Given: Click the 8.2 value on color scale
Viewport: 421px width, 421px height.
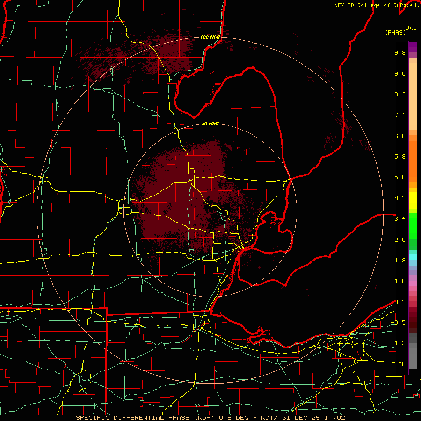Looking at the screenshot, I should [400, 94].
